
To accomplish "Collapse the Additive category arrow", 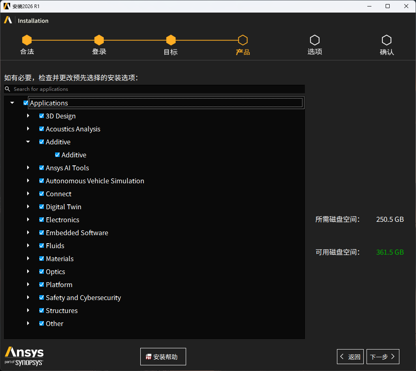I will point(28,142).
